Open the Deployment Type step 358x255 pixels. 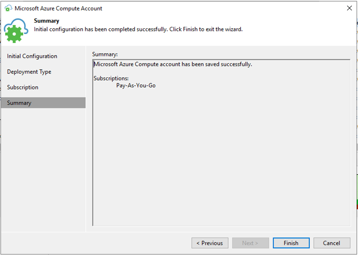[x=29, y=72]
